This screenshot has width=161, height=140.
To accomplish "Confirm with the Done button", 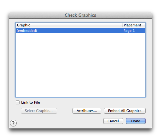I will point(136,121).
